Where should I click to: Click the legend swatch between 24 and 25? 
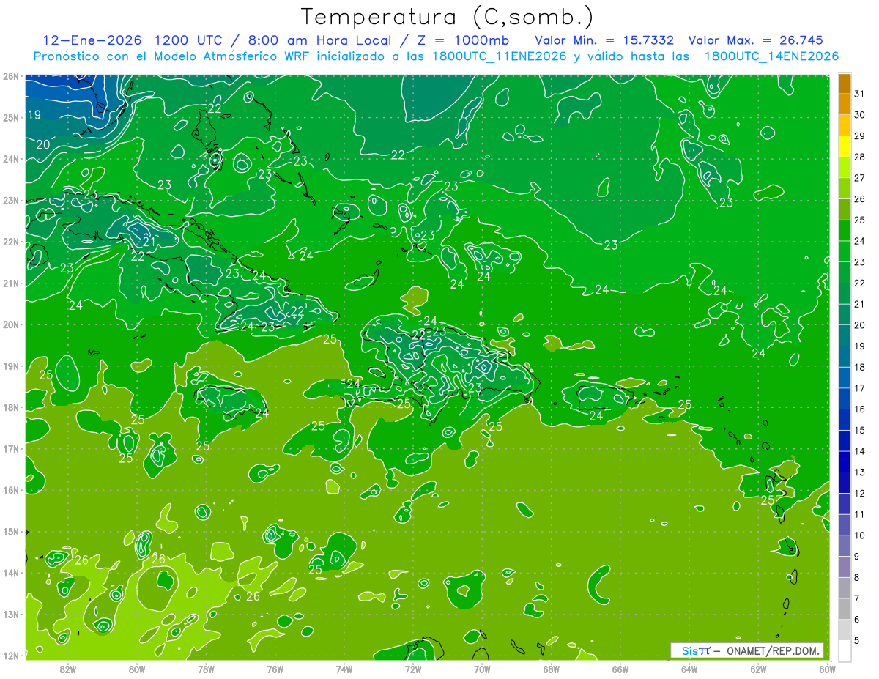coord(845,231)
